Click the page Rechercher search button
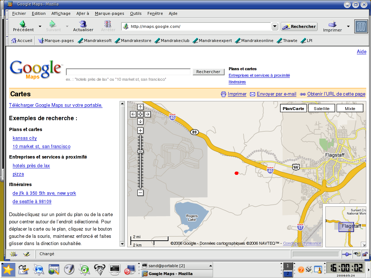This screenshot has width=371, height=278. point(208,72)
